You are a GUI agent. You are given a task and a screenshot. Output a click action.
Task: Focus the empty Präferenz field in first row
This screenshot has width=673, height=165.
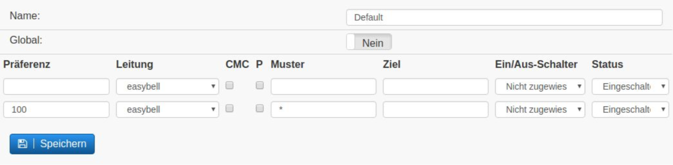[x=56, y=87]
